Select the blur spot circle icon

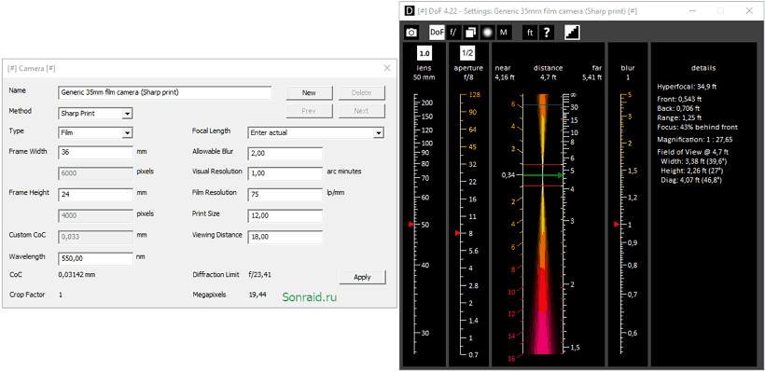tap(487, 33)
